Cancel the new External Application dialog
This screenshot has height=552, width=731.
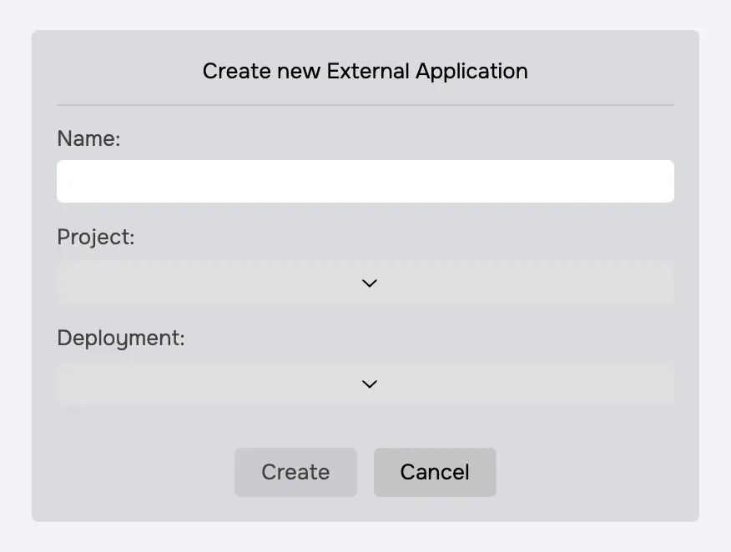coord(435,472)
